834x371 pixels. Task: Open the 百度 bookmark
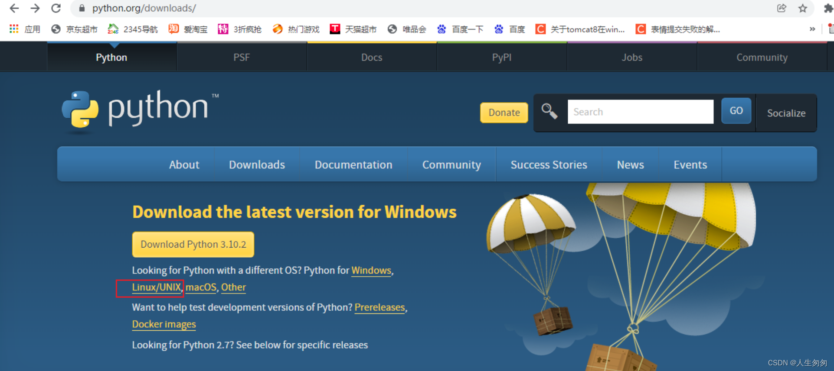[x=510, y=29]
